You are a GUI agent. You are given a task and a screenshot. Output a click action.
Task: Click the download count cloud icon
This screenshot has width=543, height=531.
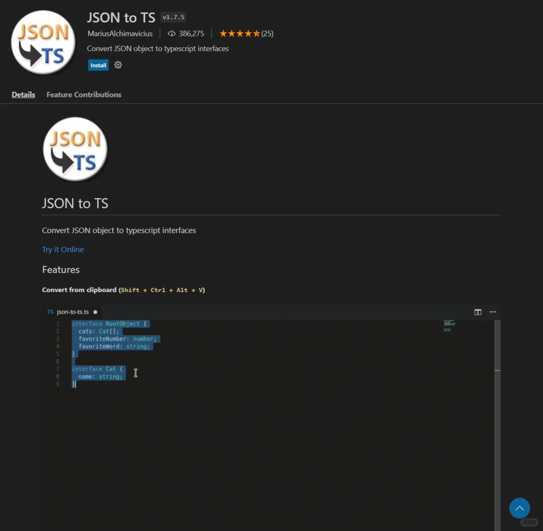(x=171, y=33)
